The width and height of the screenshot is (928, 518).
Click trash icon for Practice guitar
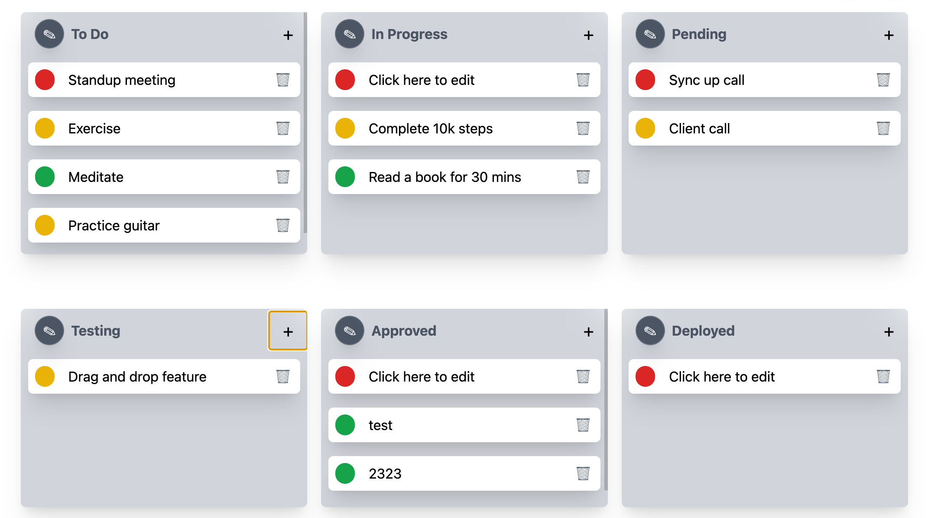pyautogui.click(x=282, y=225)
